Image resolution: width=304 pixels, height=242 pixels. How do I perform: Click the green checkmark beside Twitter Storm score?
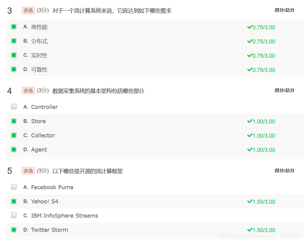pyautogui.click(x=250, y=230)
